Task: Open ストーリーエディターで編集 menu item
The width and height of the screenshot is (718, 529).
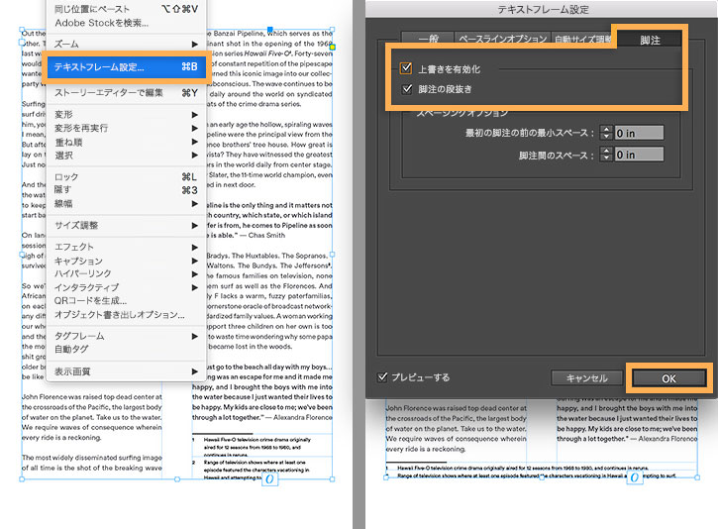Action: pos(126,93)
